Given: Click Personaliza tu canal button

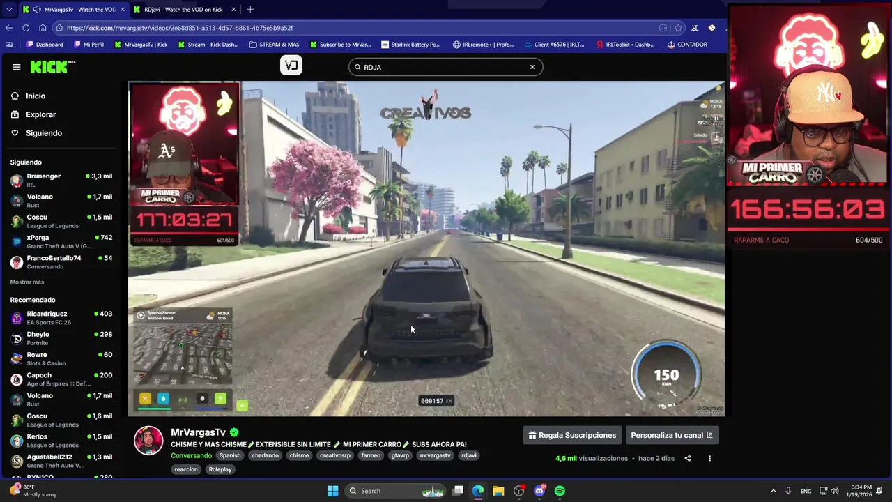Looking at the screenshot, I should click(672, 435).
